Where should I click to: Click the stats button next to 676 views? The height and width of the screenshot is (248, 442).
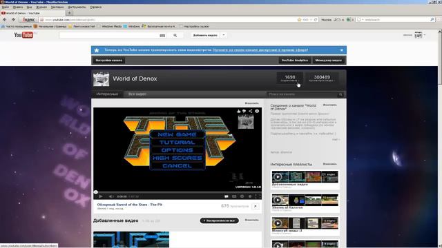(x=256, y=207)
